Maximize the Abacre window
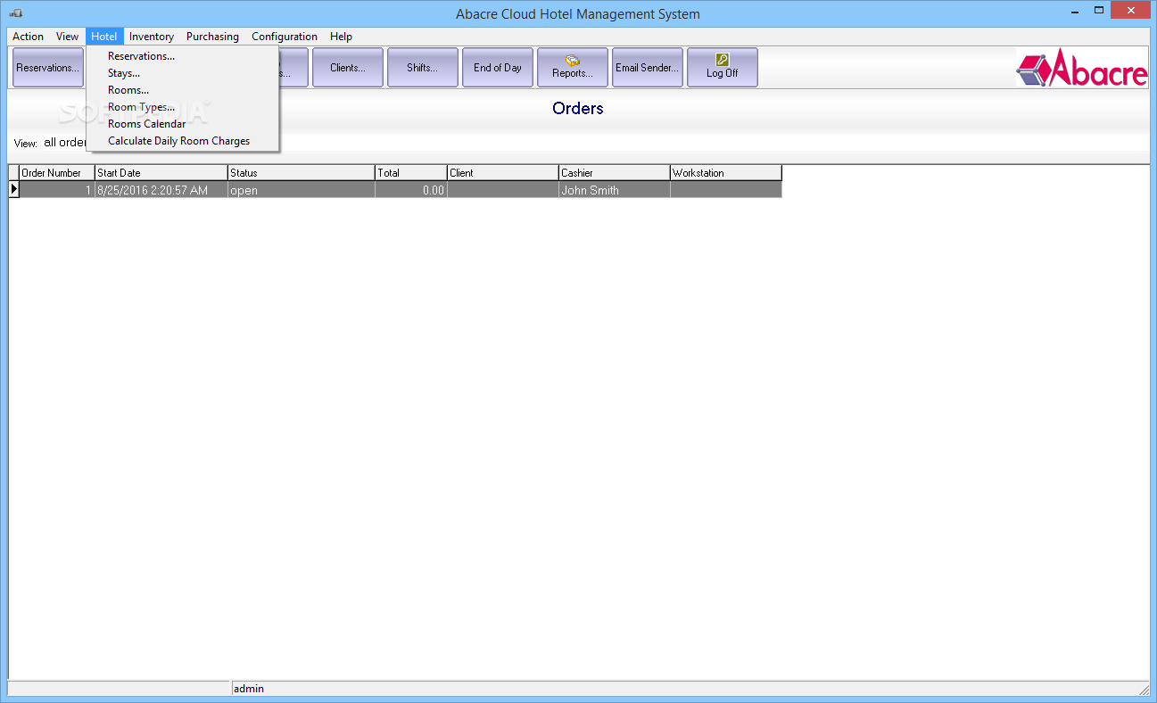This screenshot has height=703, width=1157. point(1099,11)
